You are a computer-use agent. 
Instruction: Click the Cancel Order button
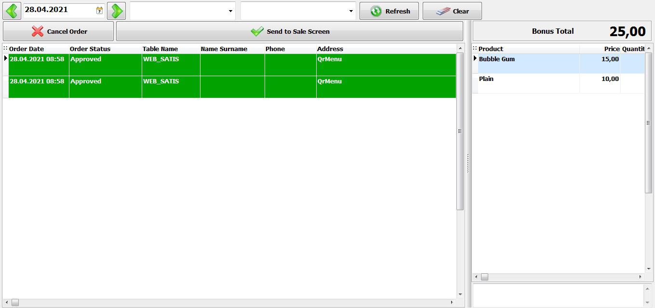point(58,31)
